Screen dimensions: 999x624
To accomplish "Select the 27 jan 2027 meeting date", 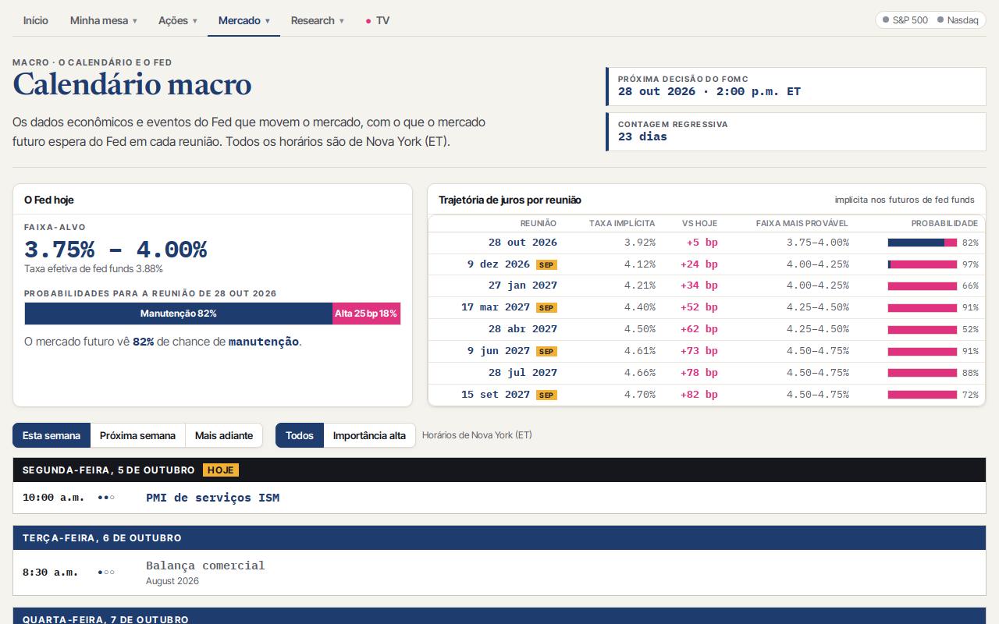I will tap(523, 285).
